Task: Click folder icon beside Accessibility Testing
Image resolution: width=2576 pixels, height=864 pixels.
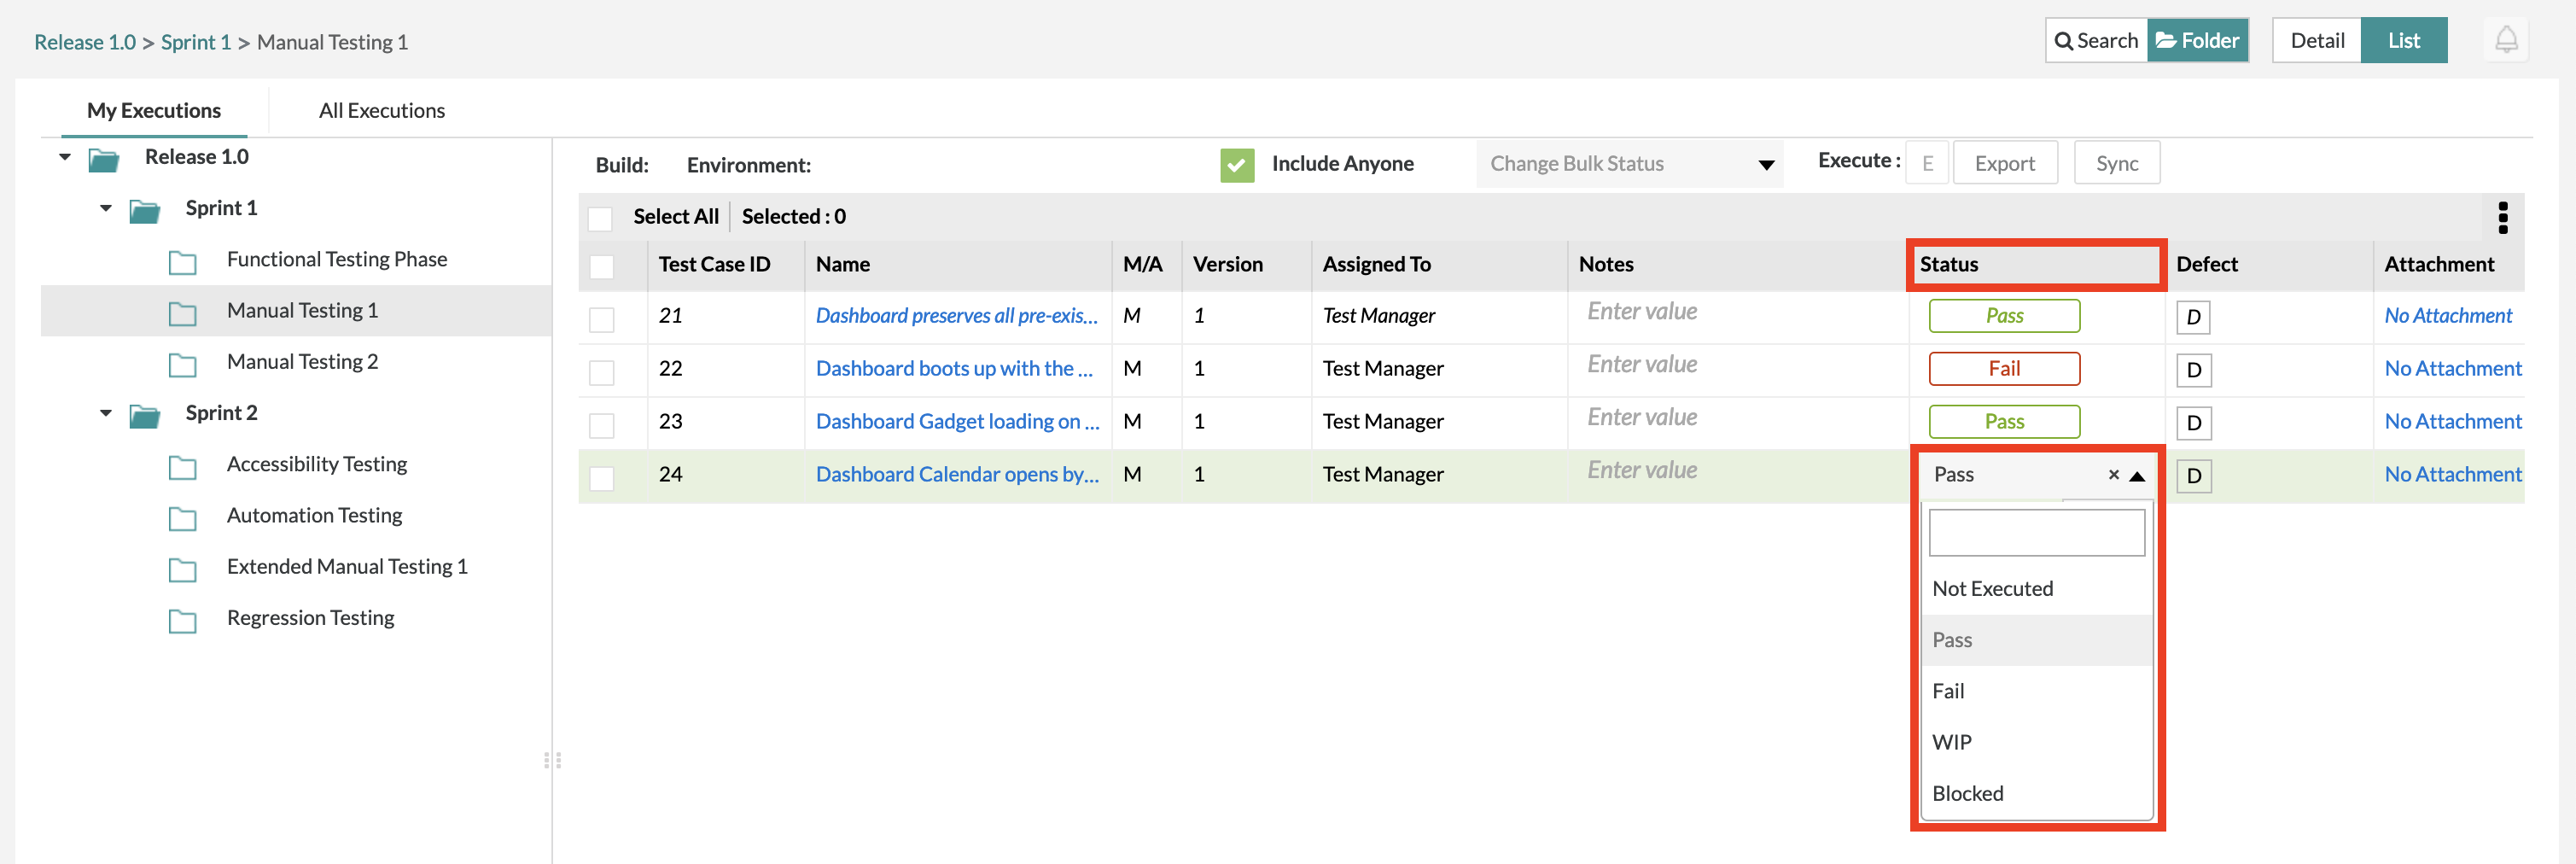Action: 182,467
